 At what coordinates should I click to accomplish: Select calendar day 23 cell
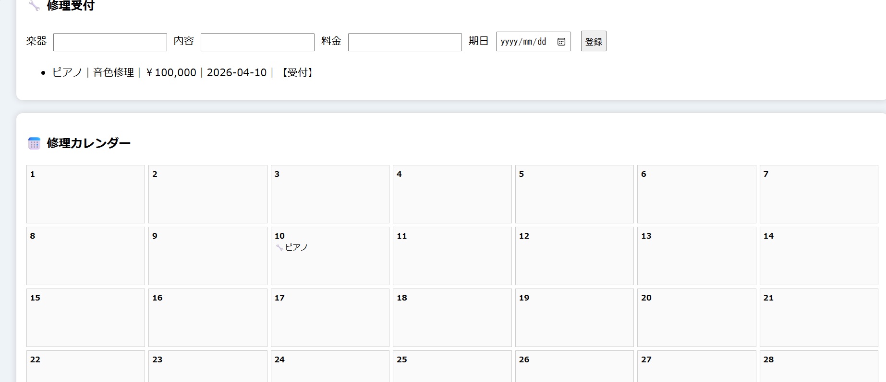click(207, 367)
